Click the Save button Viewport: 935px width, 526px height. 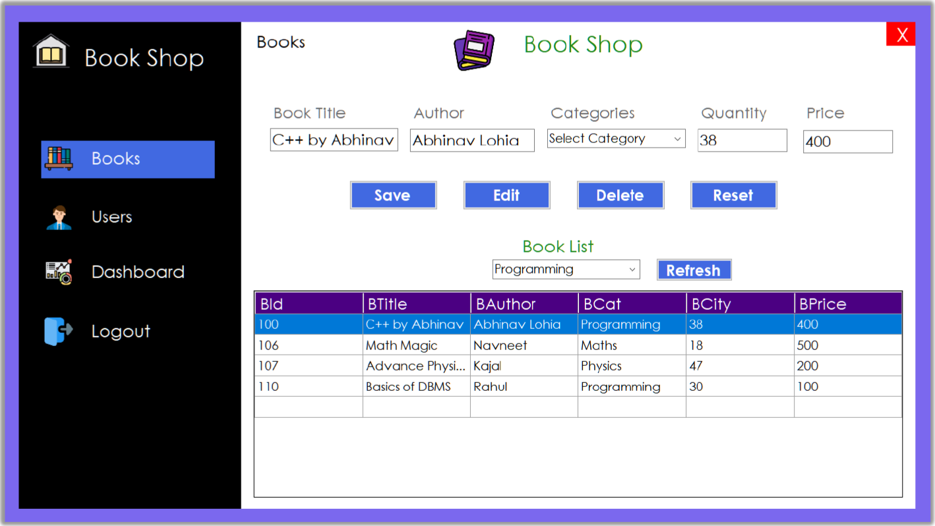pyautogui.click(x=393, y=194)
